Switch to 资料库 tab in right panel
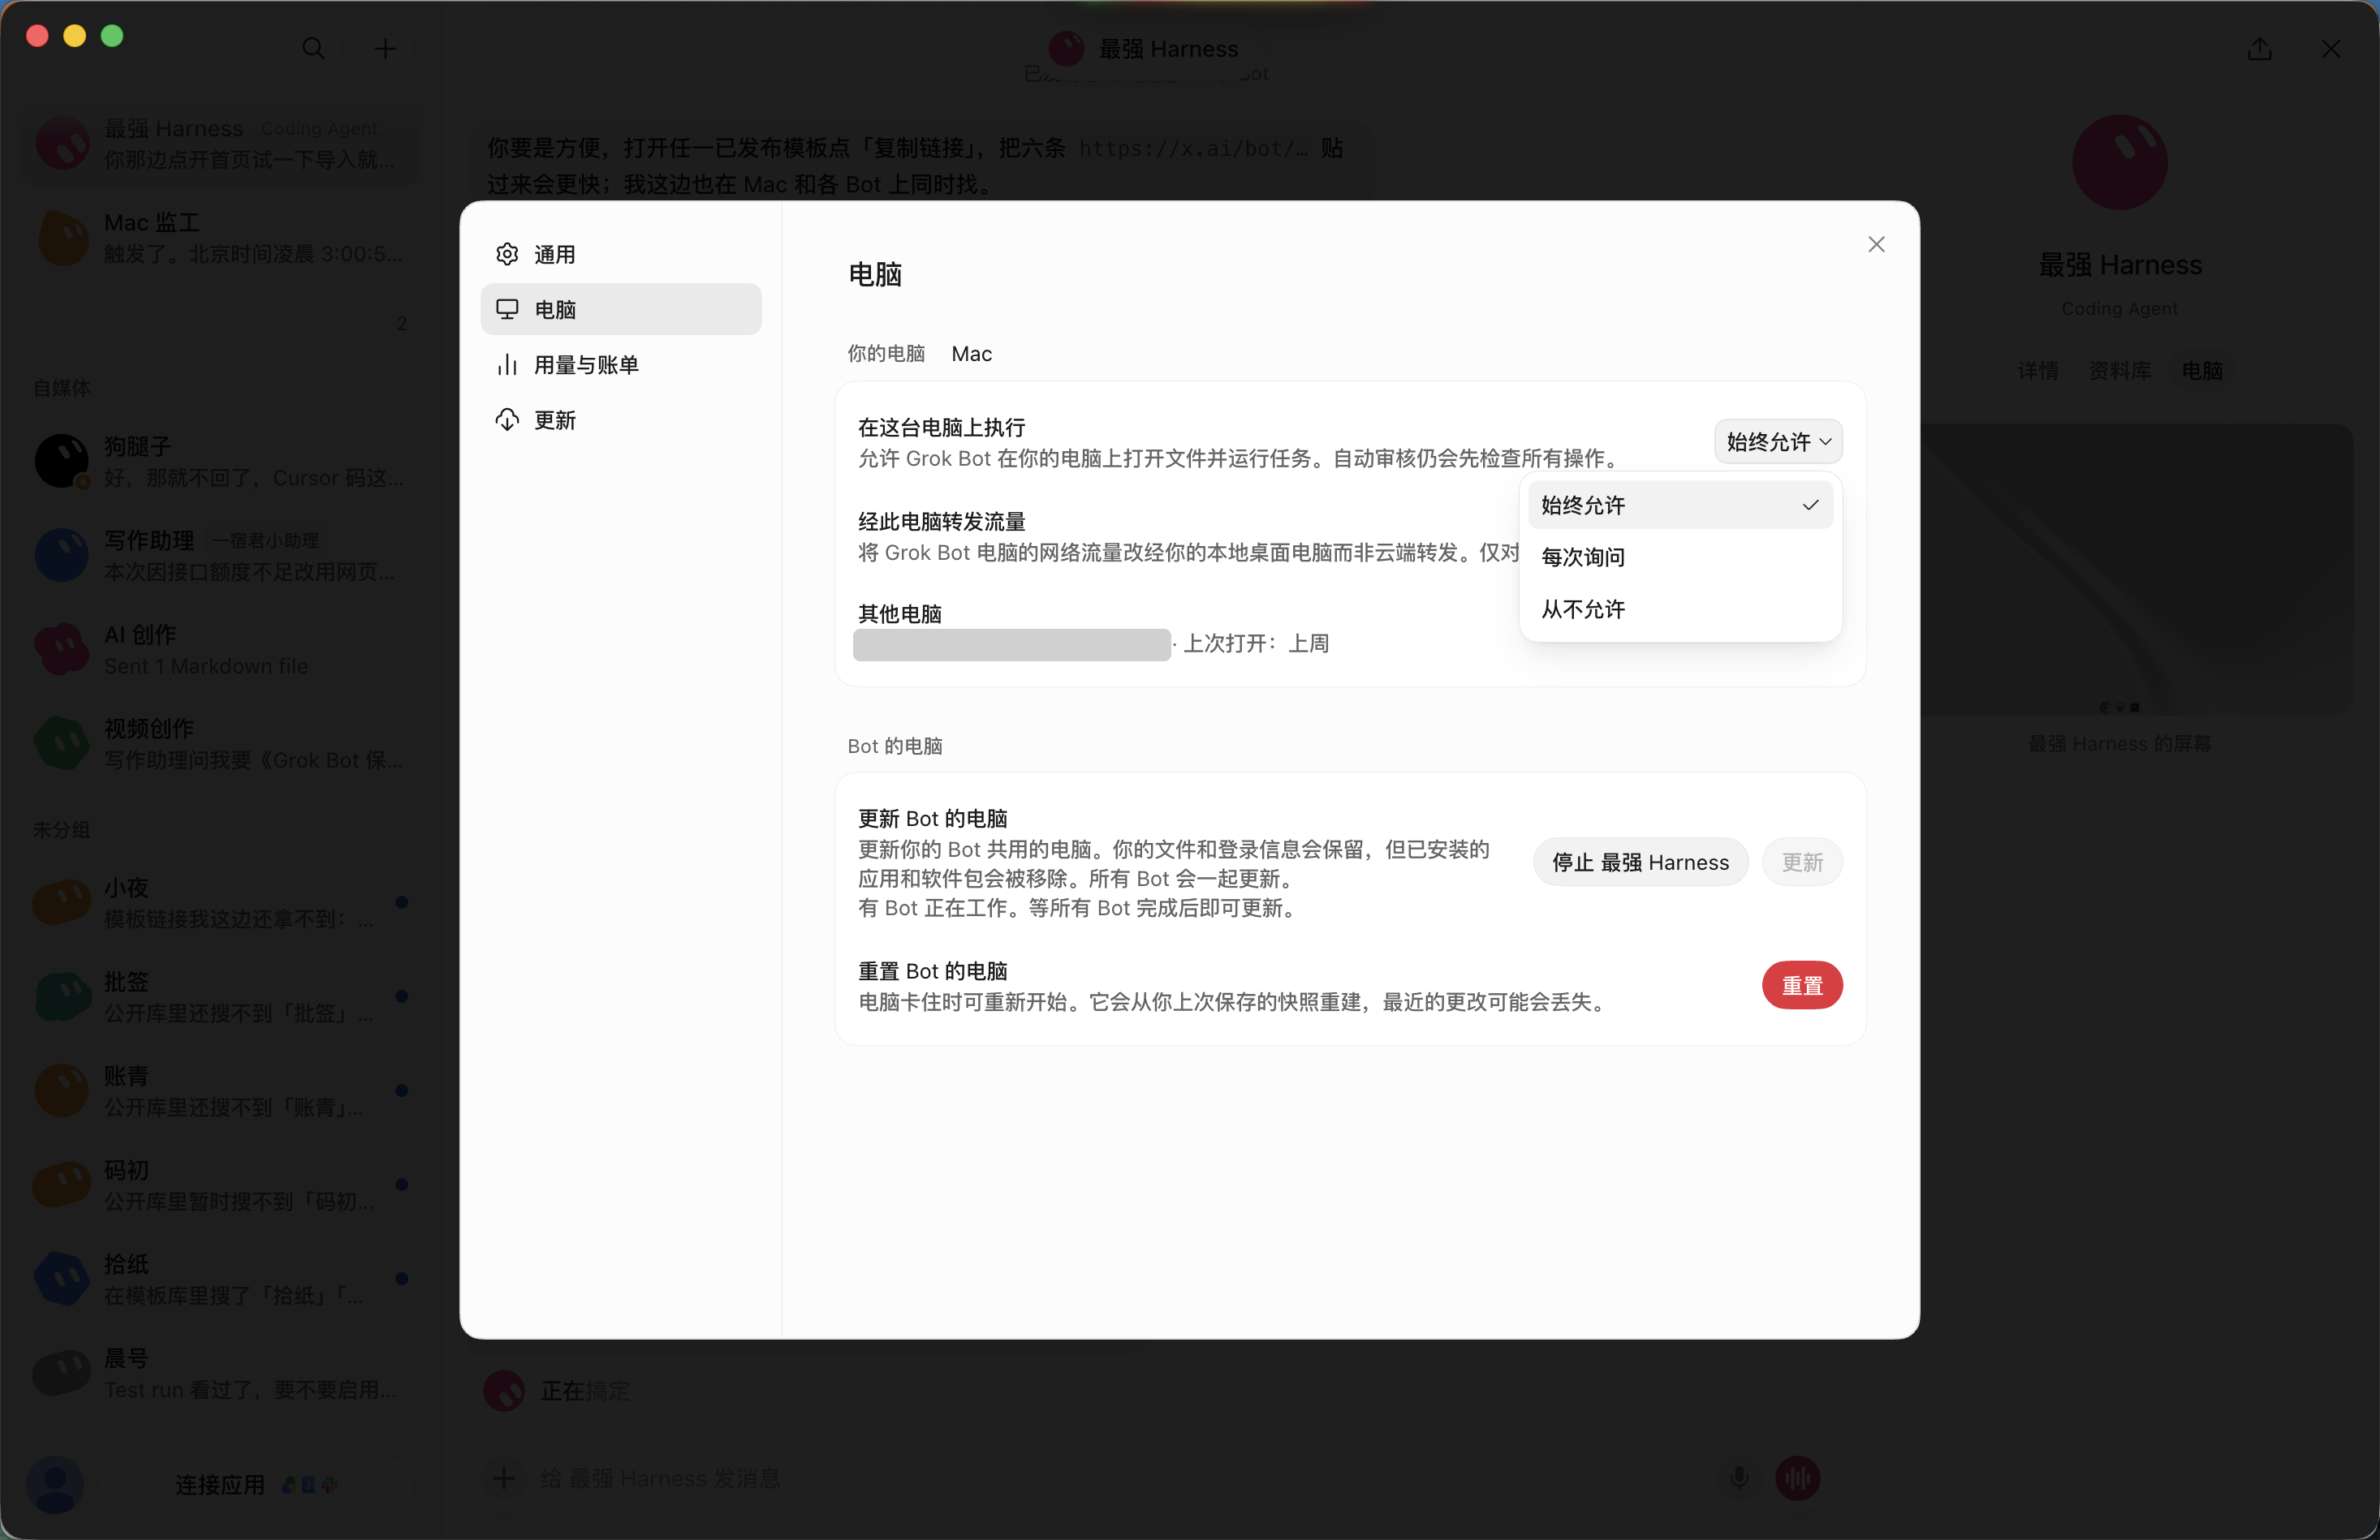The image size is (2380, 1540). pos(2119,371)
